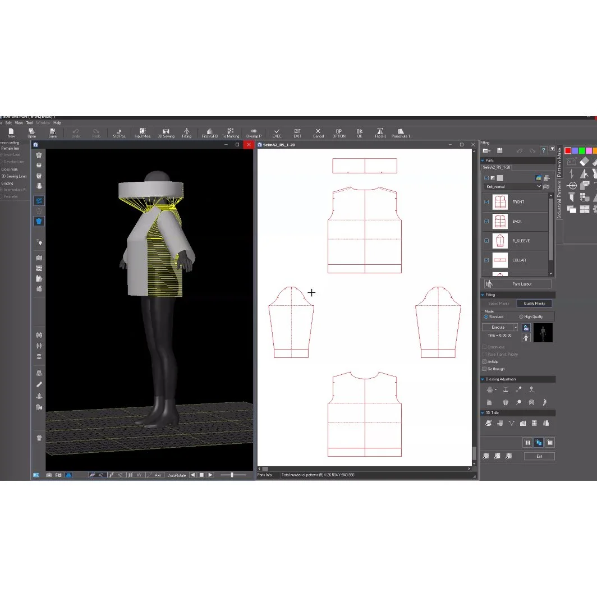Toggle the select-all parts checkbox

click(486, 178)
